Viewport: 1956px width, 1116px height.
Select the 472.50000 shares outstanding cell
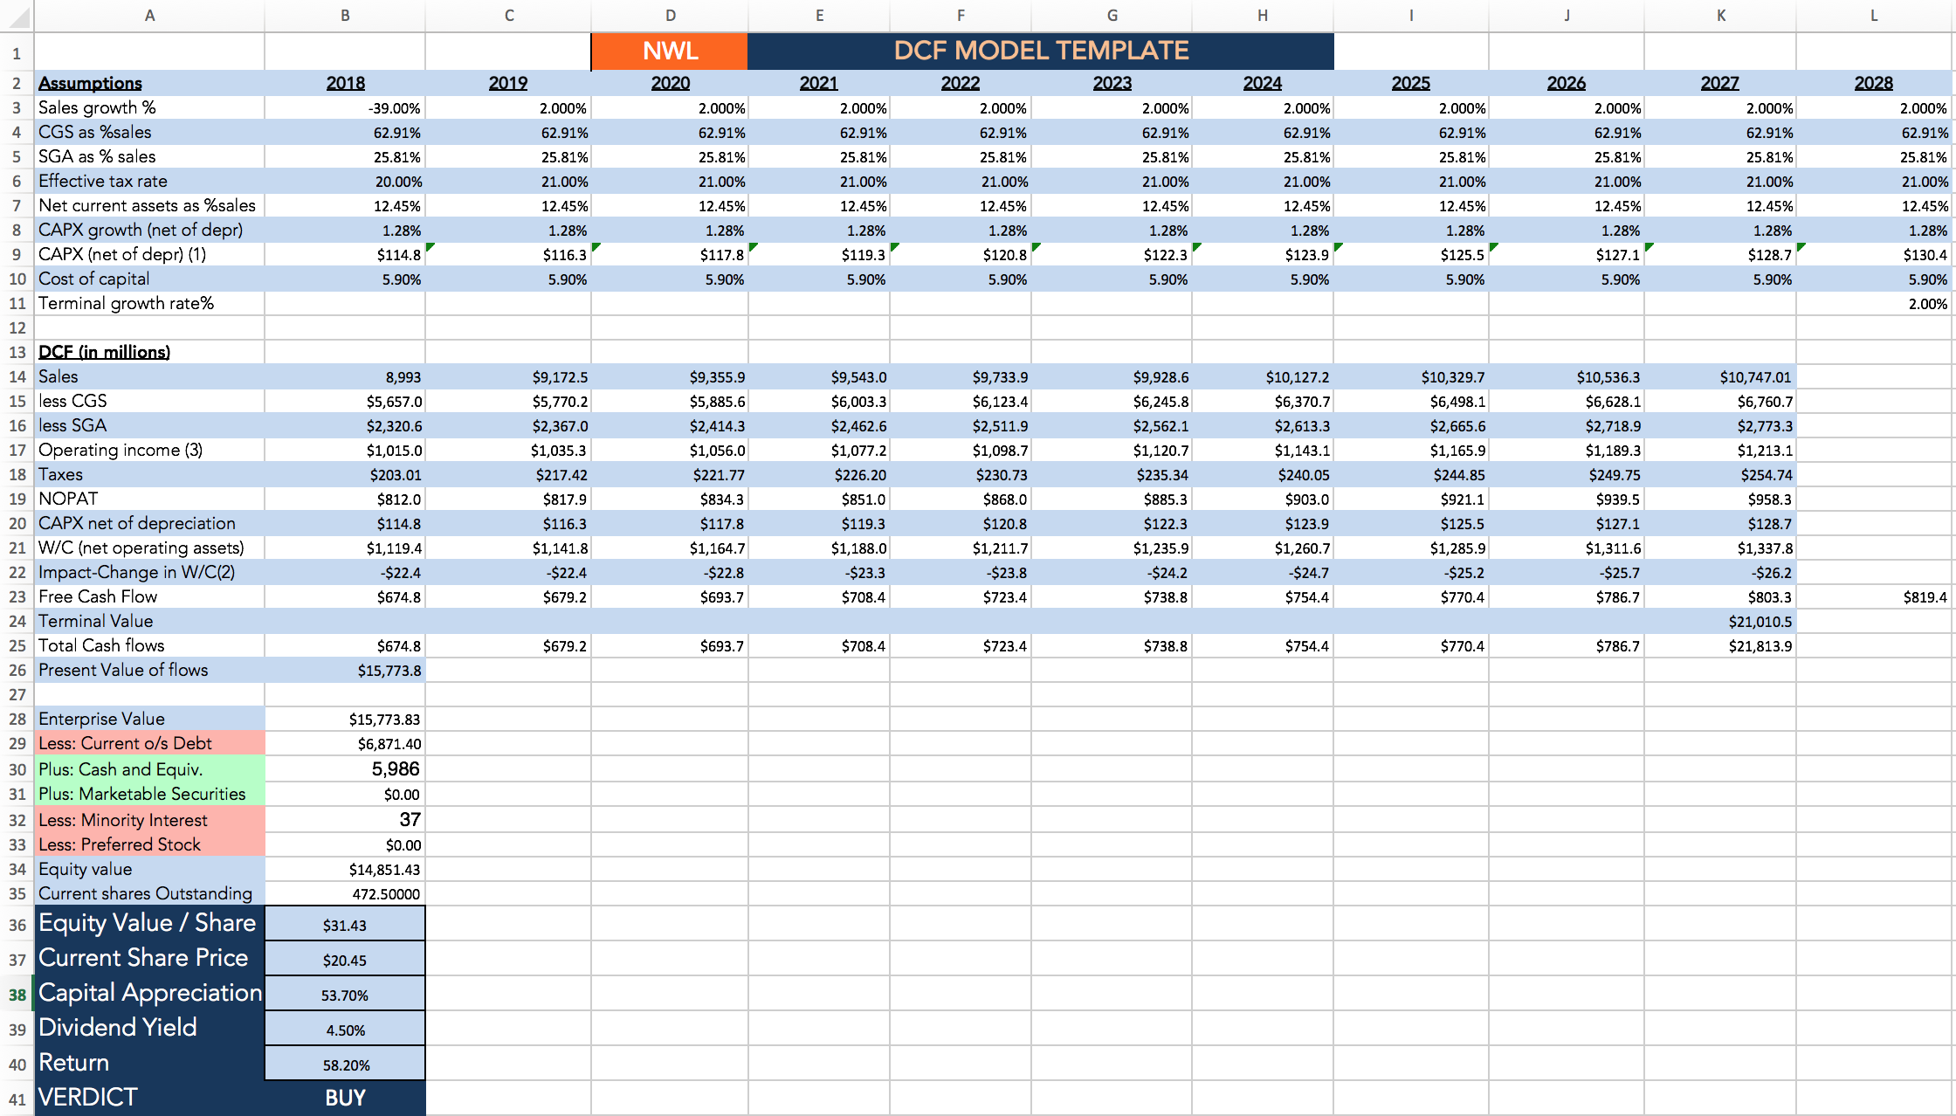coord(345,894)
